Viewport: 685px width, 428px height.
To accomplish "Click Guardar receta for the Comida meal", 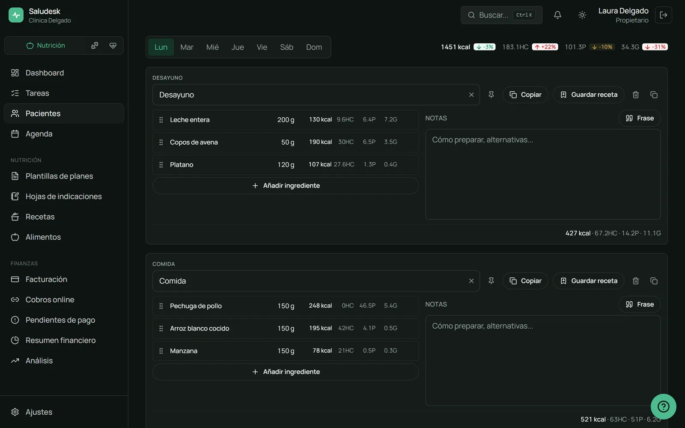I will [x=588, y=281].
